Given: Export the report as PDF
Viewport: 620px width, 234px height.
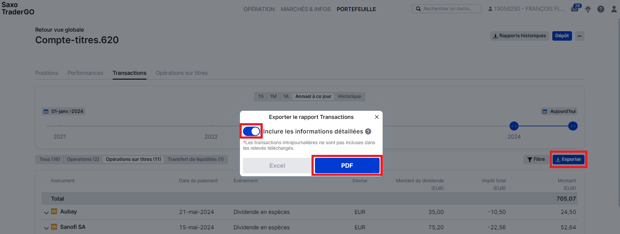Looking at the screenshot, I should click(347, 166).
